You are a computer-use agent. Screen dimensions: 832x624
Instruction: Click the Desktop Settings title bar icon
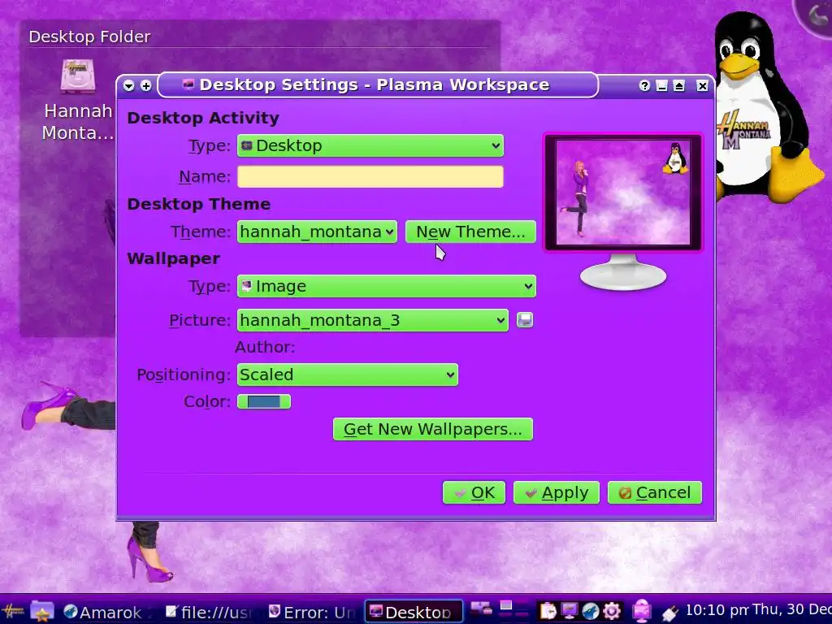[188, 84]
